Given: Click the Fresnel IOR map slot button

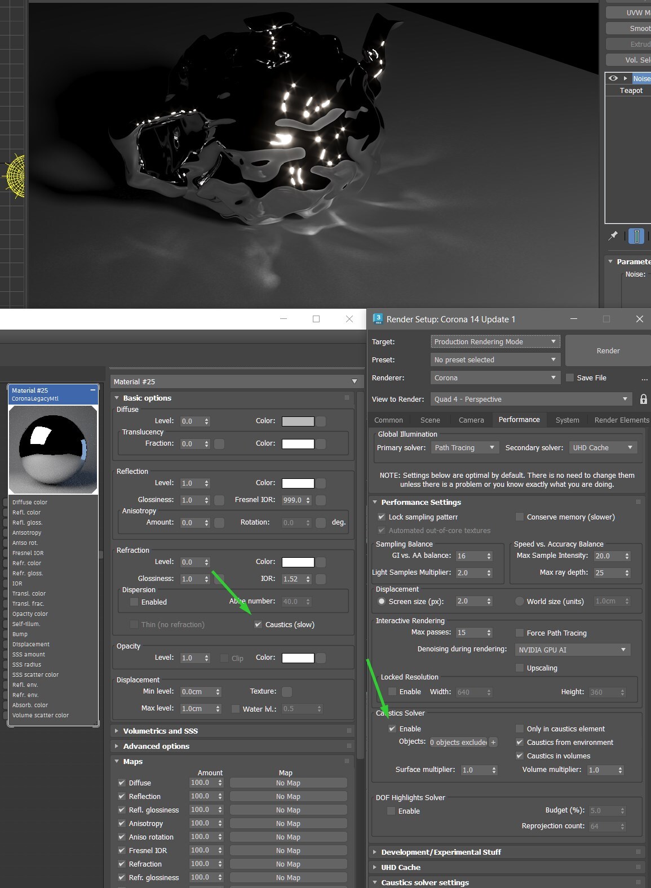Looking at the screenshot, I should 320,500.
